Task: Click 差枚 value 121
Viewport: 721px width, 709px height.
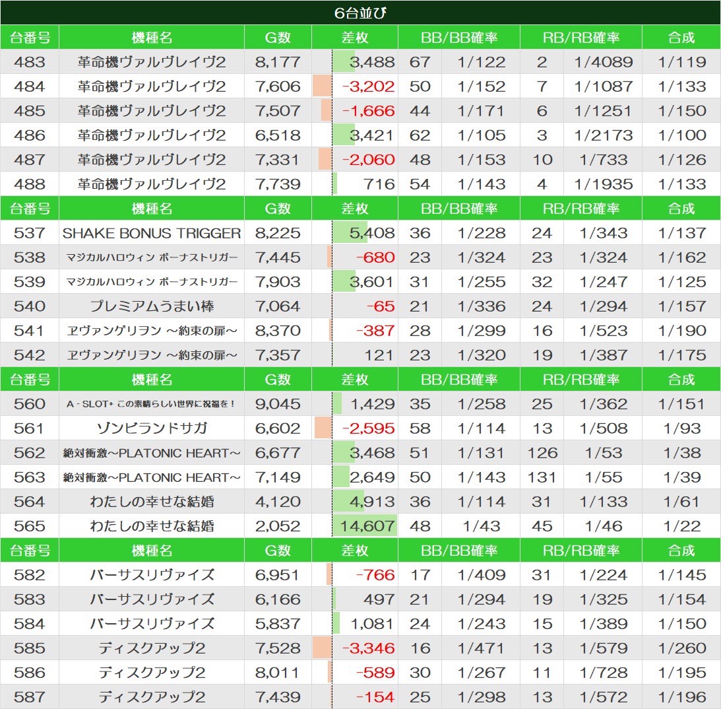Action: [x=379, y=355]
